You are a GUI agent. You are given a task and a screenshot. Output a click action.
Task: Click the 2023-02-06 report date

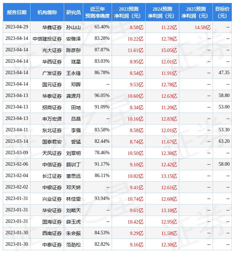tap(17, 164)
